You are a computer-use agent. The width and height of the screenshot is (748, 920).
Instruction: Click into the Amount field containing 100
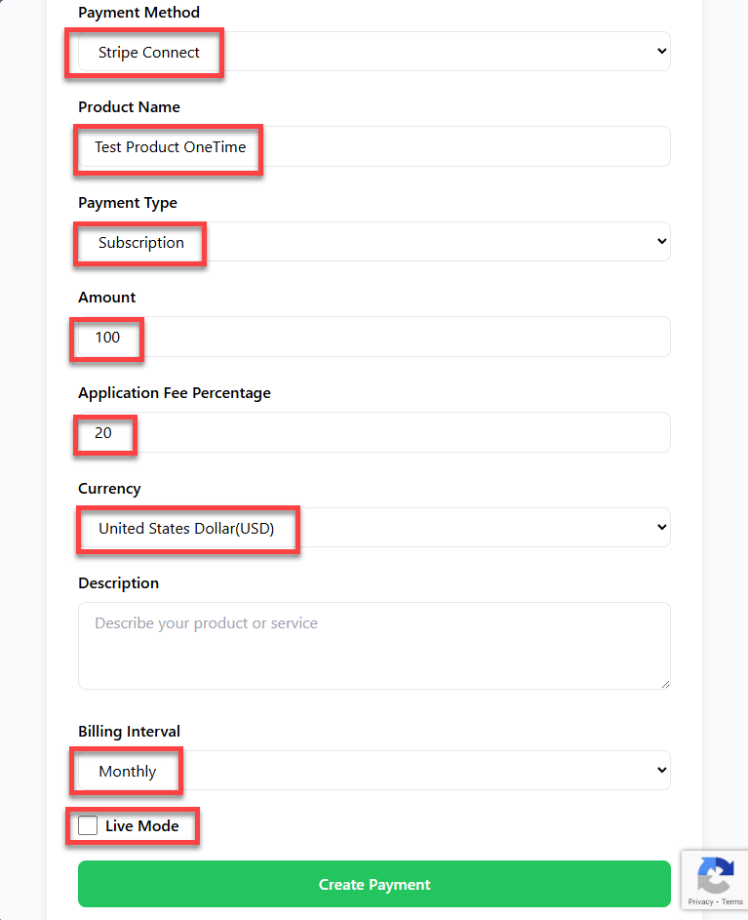point(374,338)
